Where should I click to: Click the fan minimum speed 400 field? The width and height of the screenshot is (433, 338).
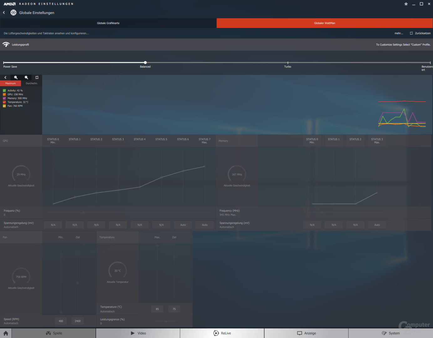click(61, 321)
